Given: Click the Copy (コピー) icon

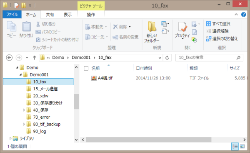Looking at the screenshot, I should (x=11, y=30).
